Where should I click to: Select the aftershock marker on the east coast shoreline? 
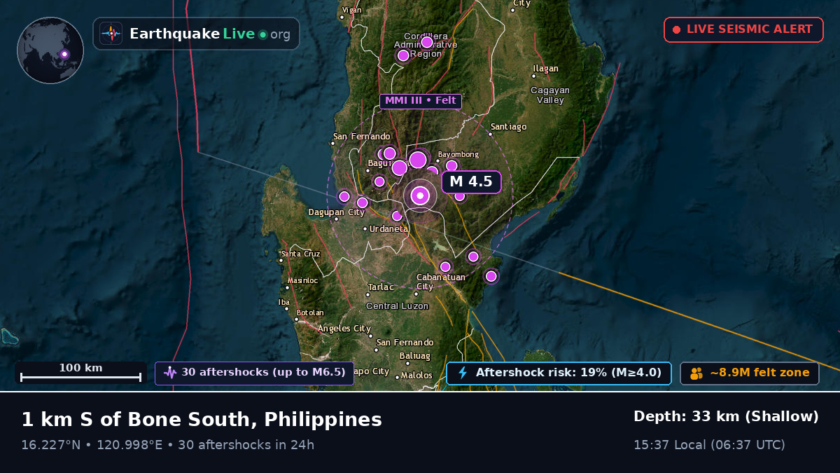[491, 276]
